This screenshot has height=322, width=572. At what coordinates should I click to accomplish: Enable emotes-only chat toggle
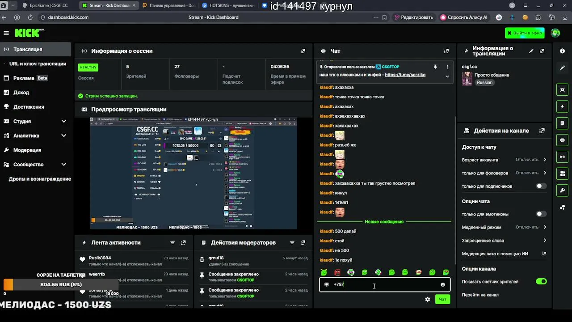coord(541,214)
